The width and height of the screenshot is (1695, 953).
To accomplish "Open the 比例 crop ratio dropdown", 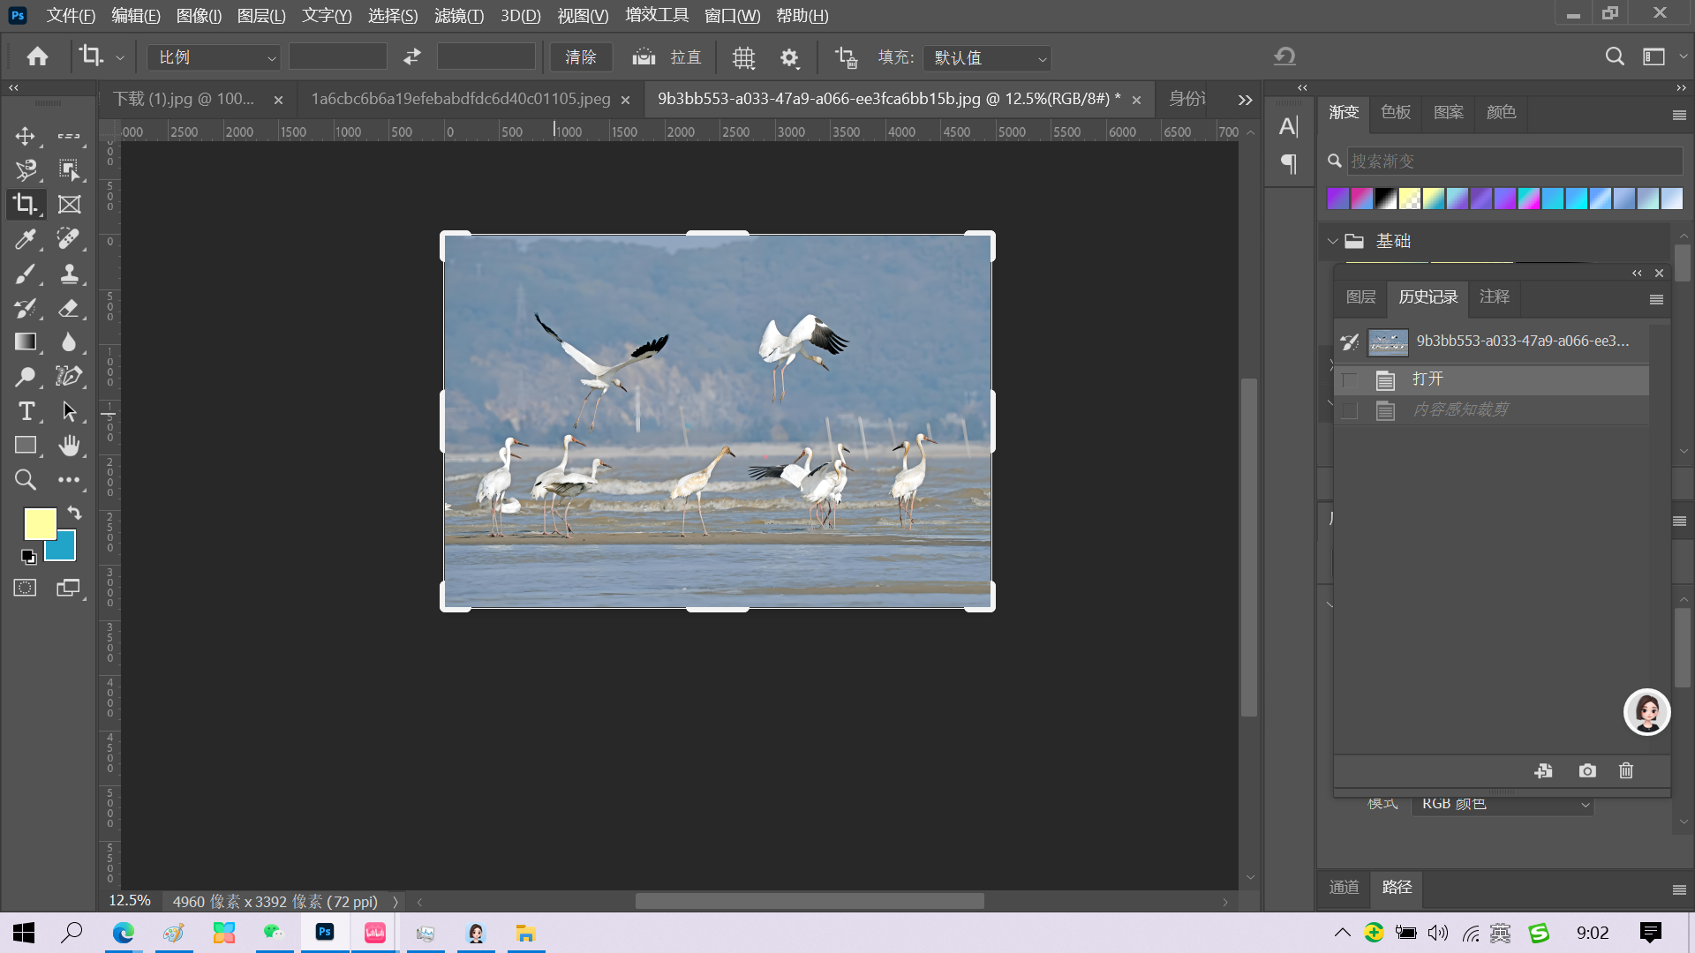I will pyautogui.click(x=214, y=57).
